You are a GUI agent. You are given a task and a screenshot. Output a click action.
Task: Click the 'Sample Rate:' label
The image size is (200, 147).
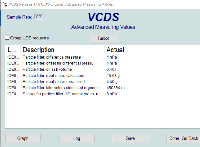click(20, 17)
